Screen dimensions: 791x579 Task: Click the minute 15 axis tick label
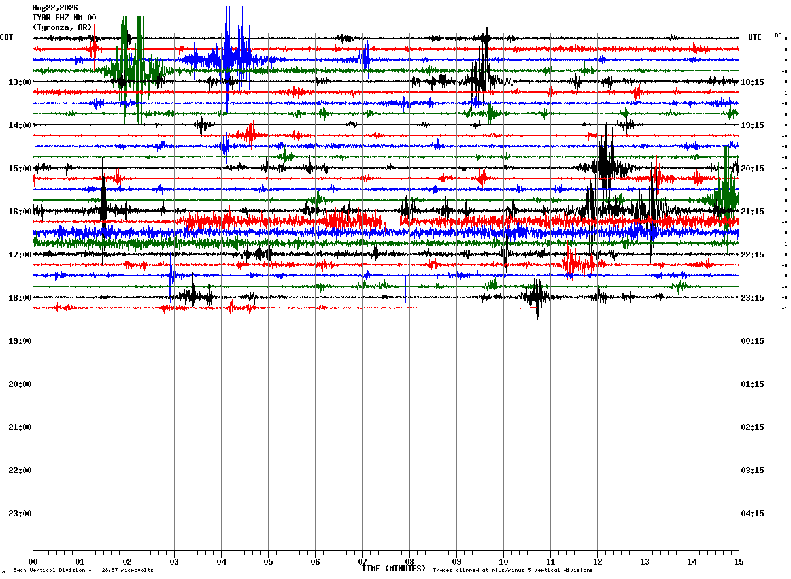739,561
